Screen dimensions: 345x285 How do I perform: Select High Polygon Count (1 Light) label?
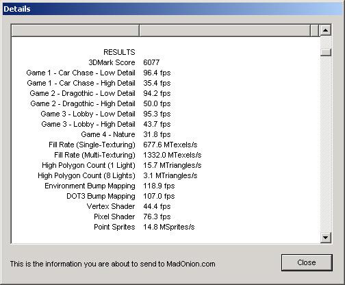[x=88, y=165]
